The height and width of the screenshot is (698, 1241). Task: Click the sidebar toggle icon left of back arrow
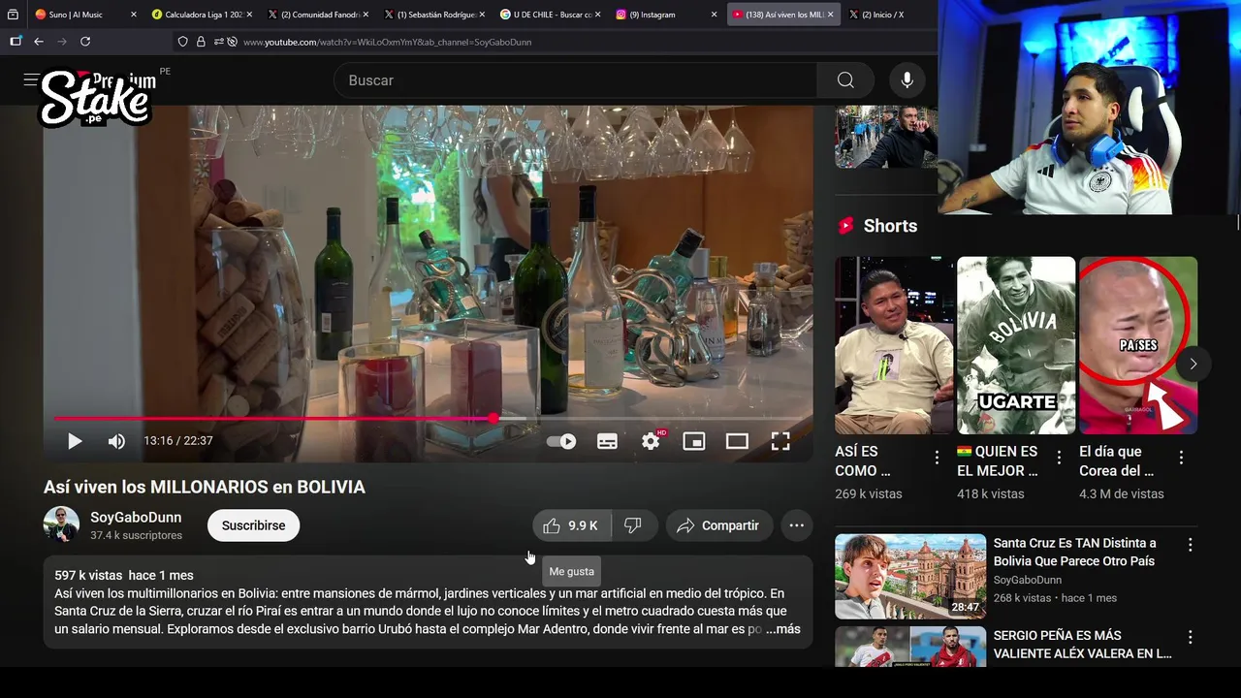click(x=16, y=42)
